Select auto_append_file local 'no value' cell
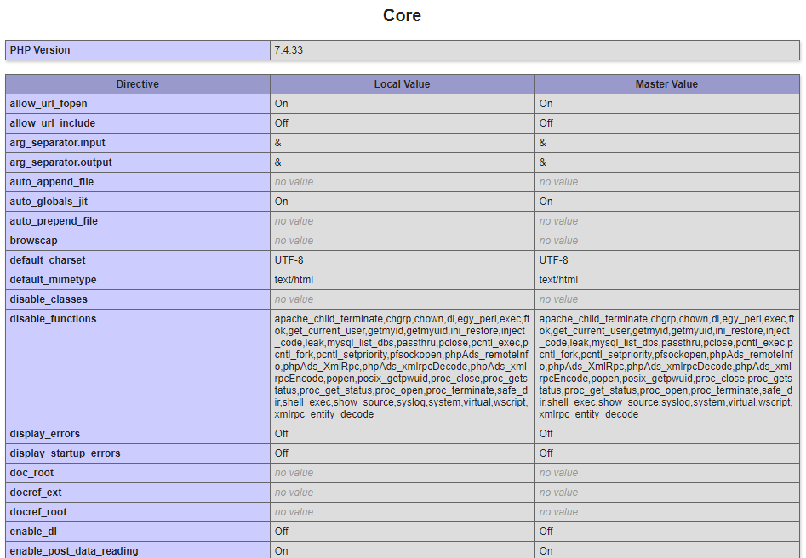Image resolution: width=806 pixels, height=558 pixels. point(403,182)
